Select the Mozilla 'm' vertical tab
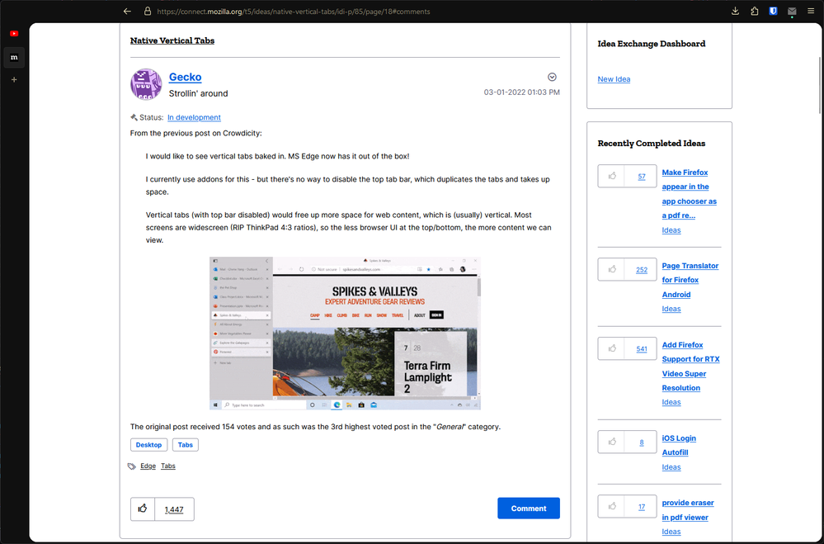The image size is (824, 544). tap(14, 57)
